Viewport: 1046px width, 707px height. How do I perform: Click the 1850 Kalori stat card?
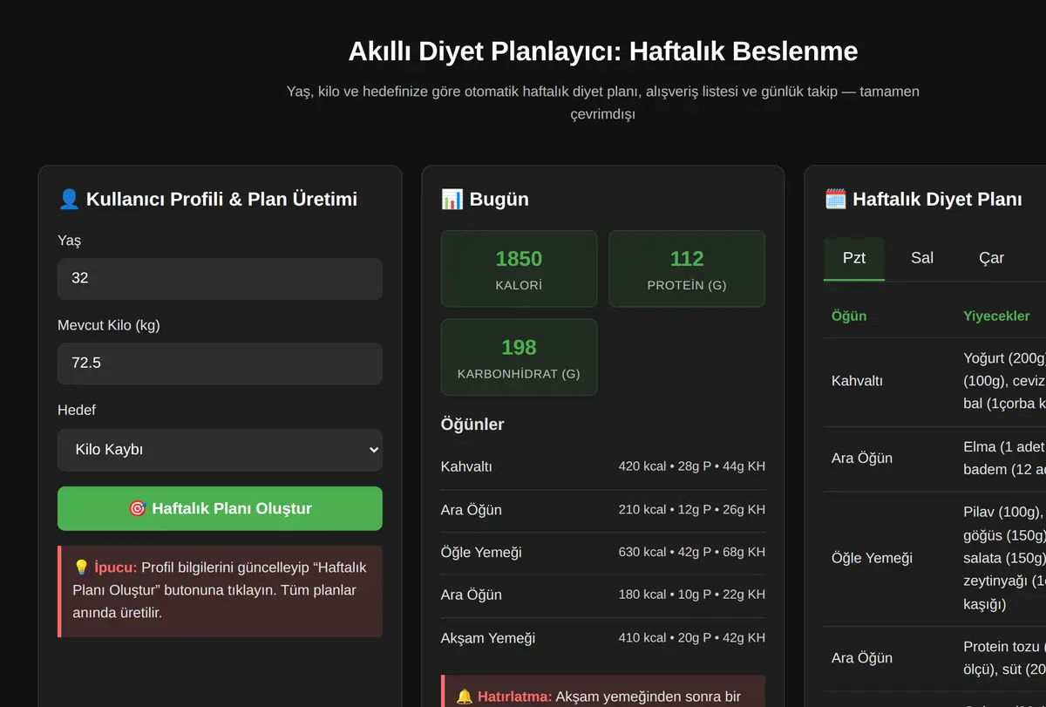519,269
